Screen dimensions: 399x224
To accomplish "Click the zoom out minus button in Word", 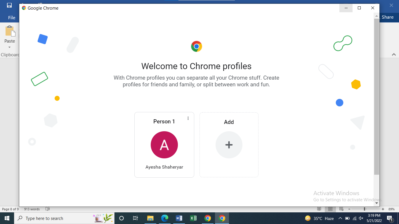I will pos(349,209).
